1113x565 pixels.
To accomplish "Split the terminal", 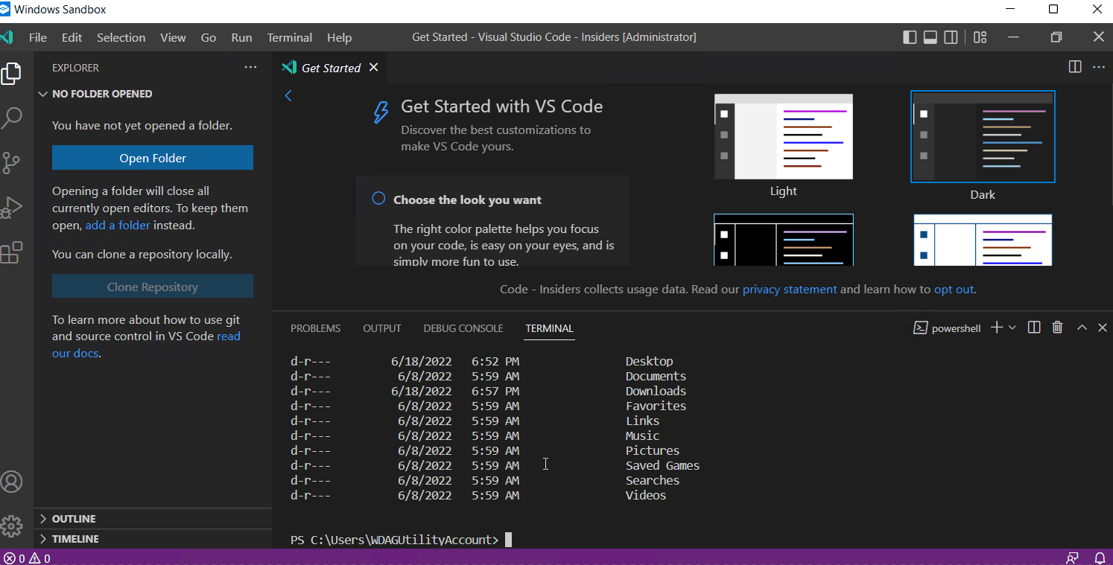I will point(1033,327).
